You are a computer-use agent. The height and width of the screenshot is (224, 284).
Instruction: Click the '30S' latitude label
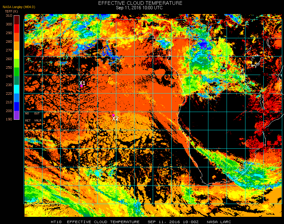coord(265,167)
